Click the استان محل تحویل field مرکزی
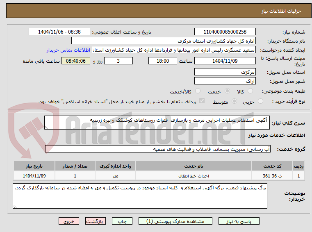Image resolution: width=312 pixels, height=232 pixels. pos(225,72)
